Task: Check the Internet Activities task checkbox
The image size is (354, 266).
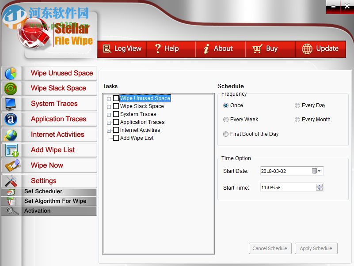Action: 116,130
